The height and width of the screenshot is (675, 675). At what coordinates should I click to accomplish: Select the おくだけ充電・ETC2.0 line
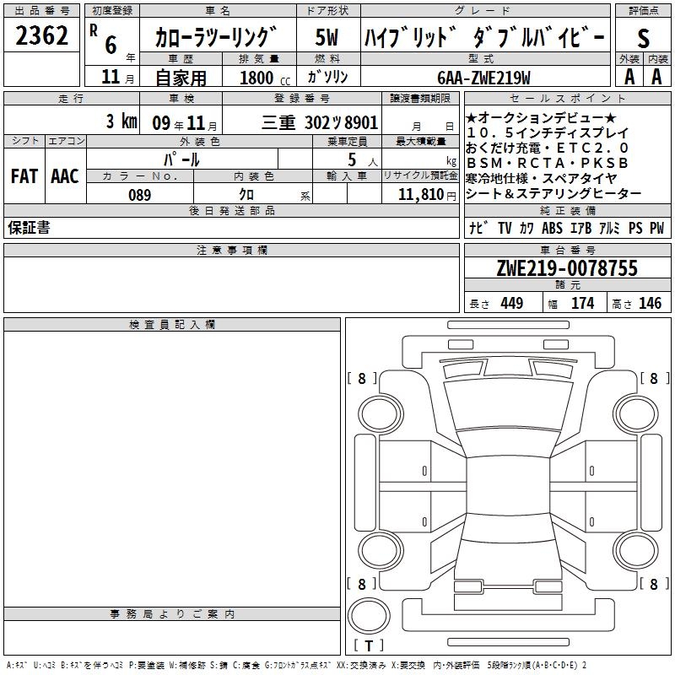coord(548,148)
